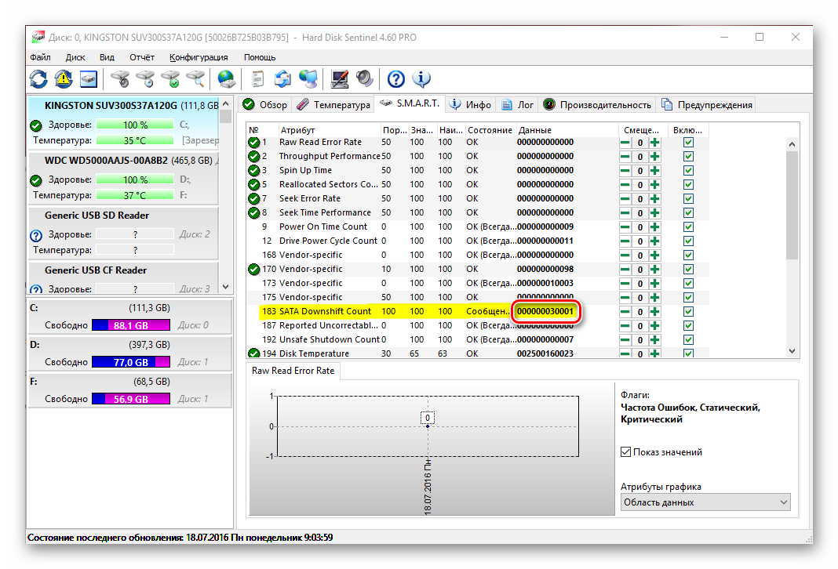The image size is (838, 569).
Task: Click the speaker sound toolbar icon
Action: [x=365, y=79]
